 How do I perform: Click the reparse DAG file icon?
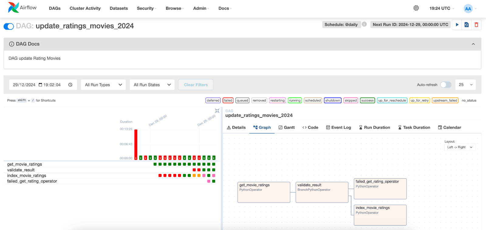pyautogui.click(x=467, y=25)
